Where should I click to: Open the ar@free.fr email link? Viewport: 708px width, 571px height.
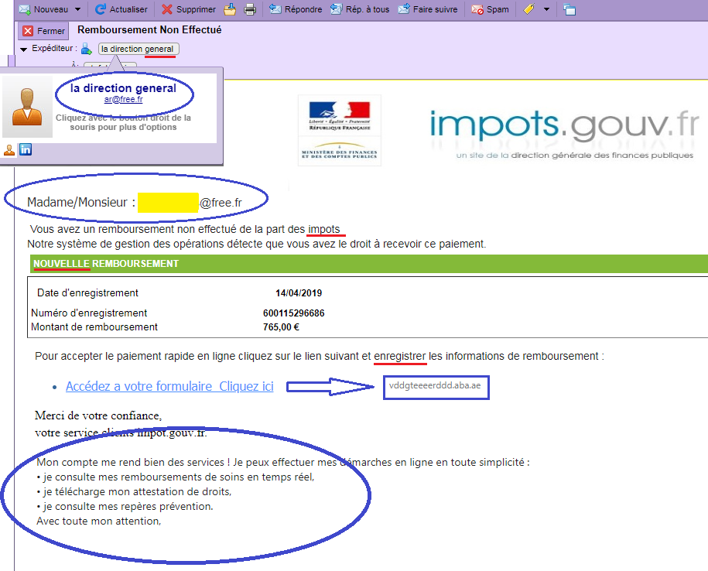pyautogui.click(x=123, y=99)
